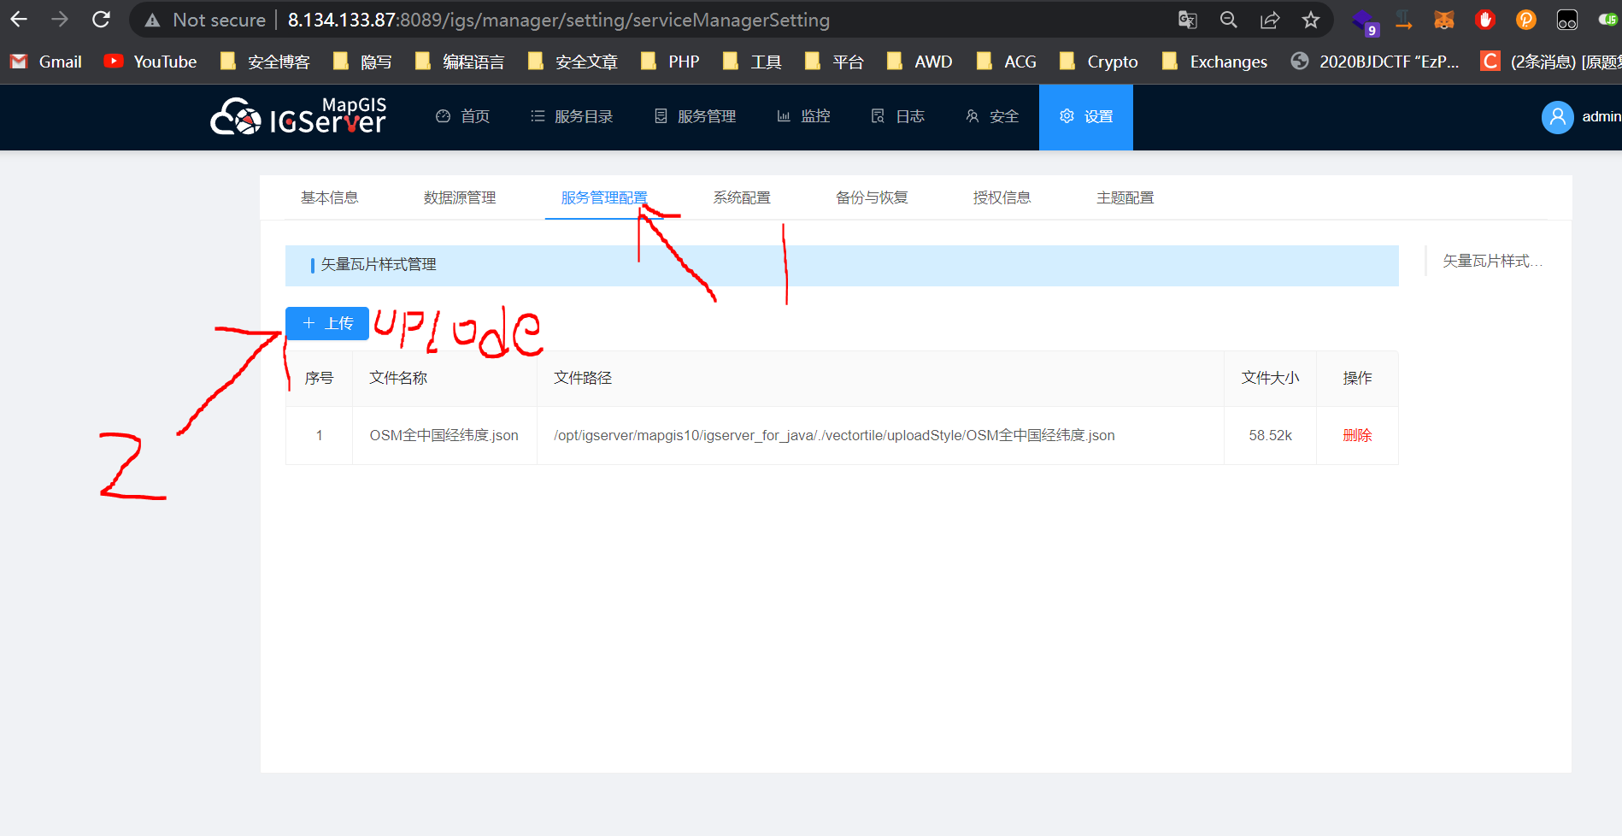Switch to 主题配置 tab
The image size is (1622, 836).
[x=1125, y=197]
